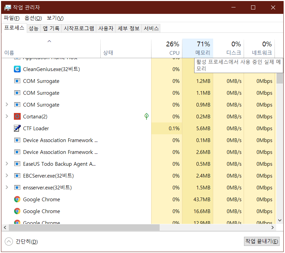Click the green location indicator beside Cortana
This screenshot has height=253, width=285.
coord(146,116)
